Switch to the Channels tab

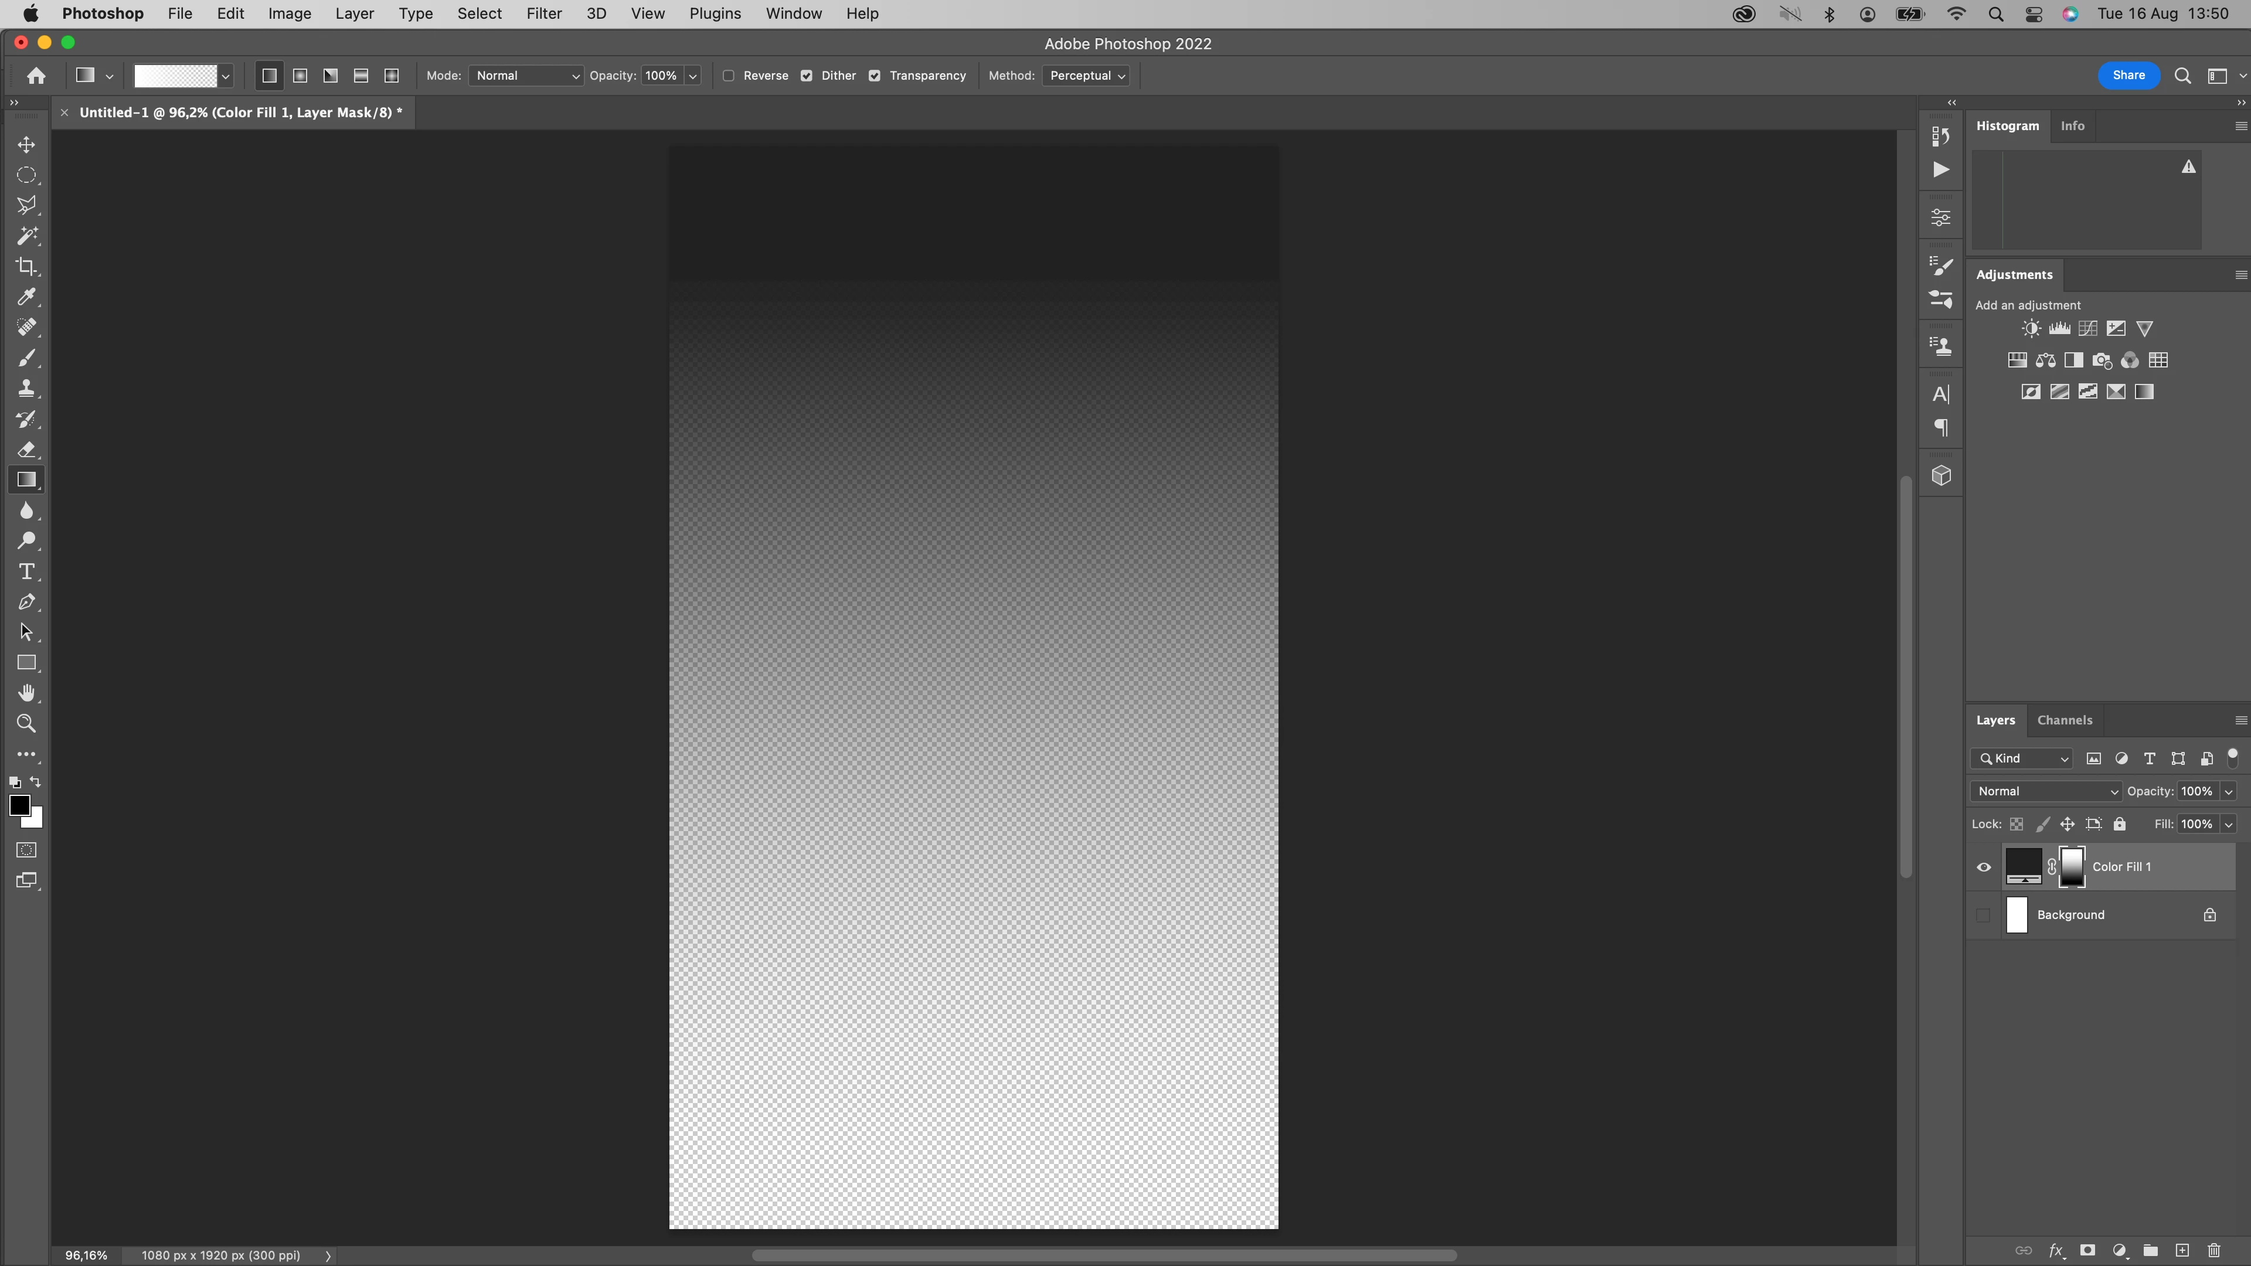pyautogui.click(x=2064, y=720)
